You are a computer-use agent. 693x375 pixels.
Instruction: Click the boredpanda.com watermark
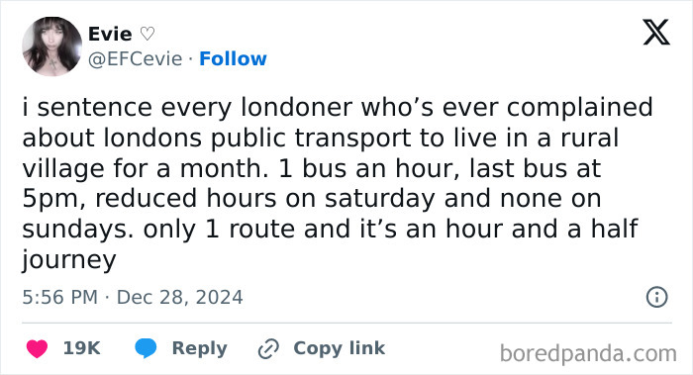point(588,353)
